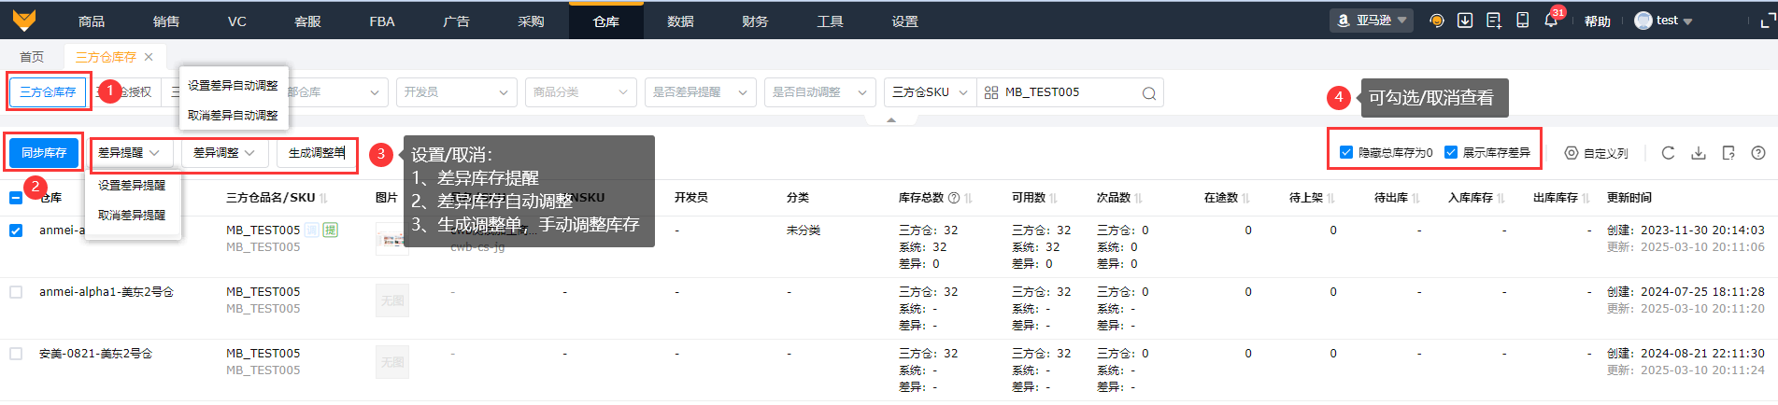Open the 商品 menu
The image size is (1778, 405).
92,21
